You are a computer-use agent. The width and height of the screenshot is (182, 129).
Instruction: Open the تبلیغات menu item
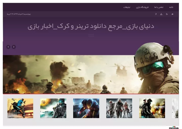(x=127, y=7)
